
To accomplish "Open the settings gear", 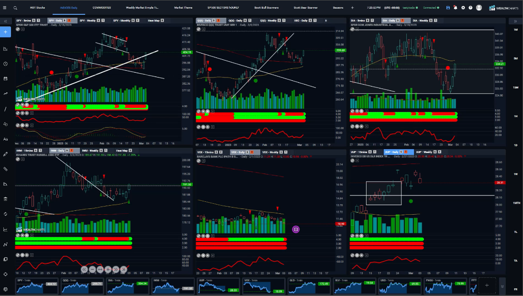I will (463, 8).
